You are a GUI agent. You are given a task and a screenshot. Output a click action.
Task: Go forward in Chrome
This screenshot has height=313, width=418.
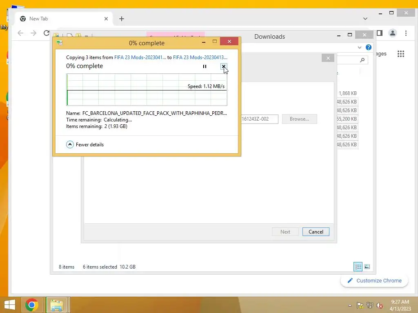pos(33,33)
